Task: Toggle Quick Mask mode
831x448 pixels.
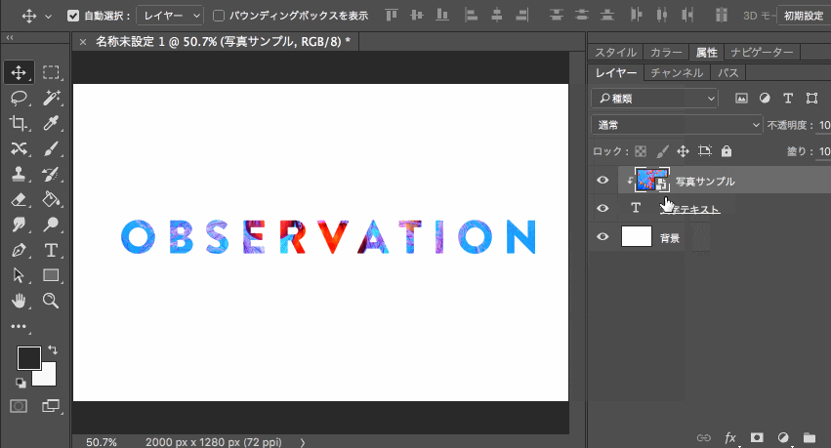Action: point(19,406)
